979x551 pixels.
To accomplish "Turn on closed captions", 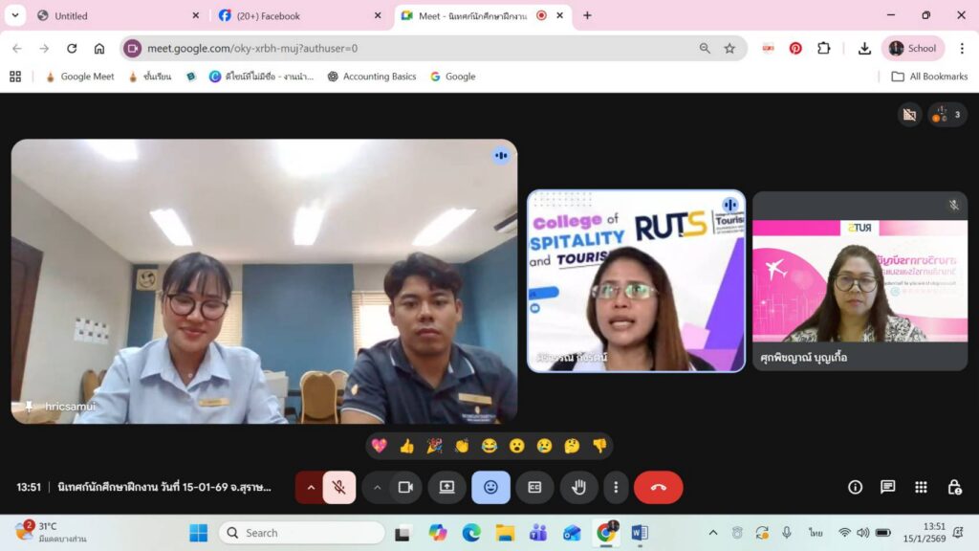I will tap(534, 487).
